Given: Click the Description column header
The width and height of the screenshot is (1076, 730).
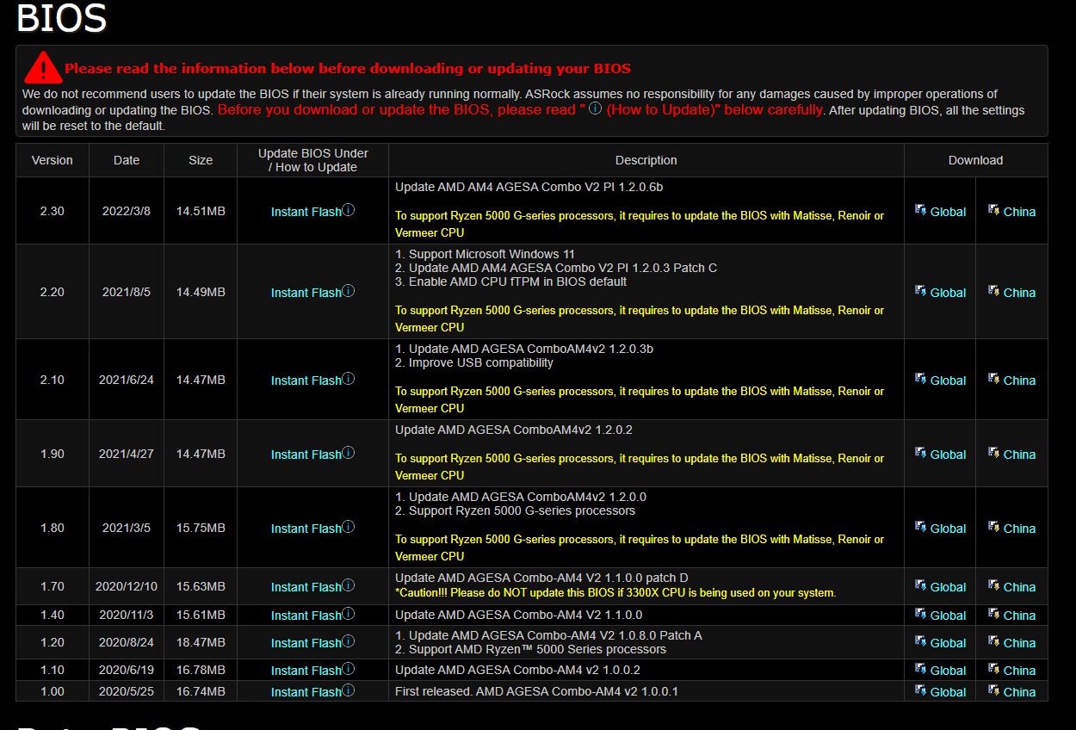Looking at the screenshot, I should click(646, 160).
